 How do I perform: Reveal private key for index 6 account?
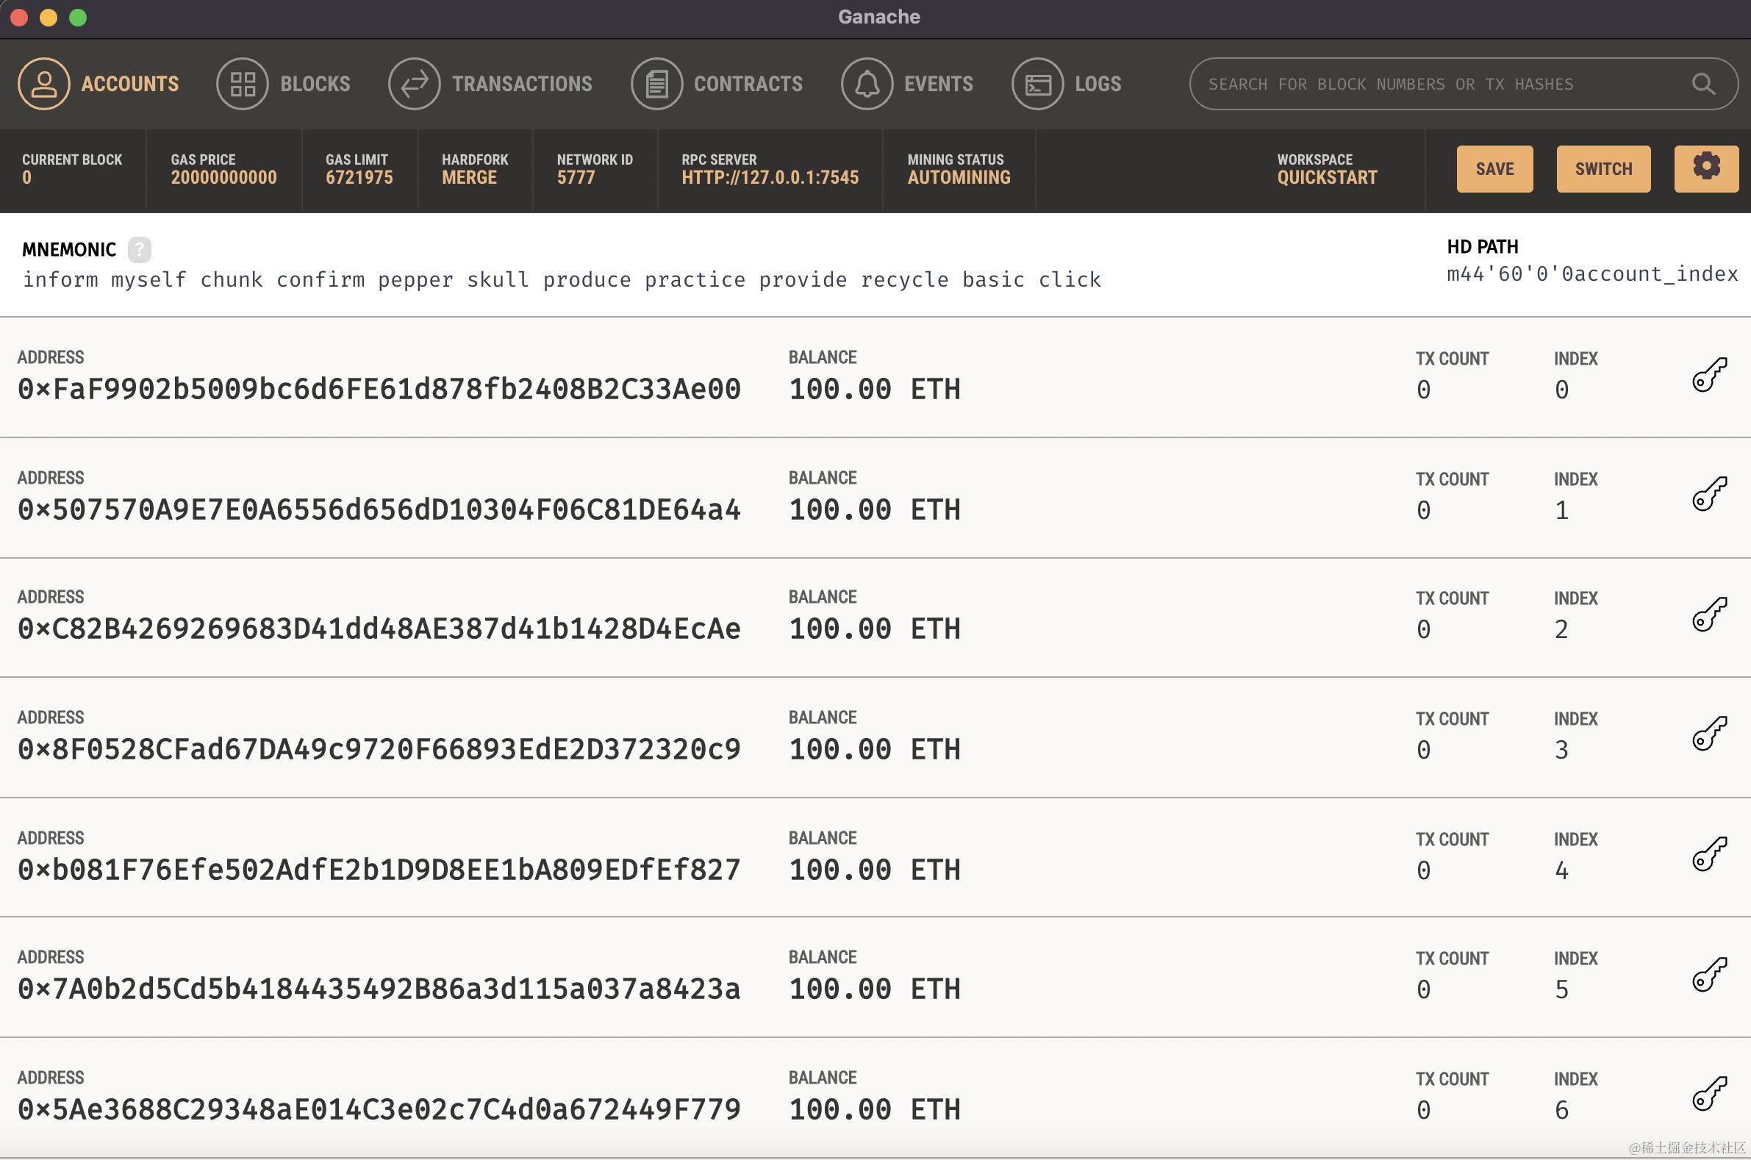(1709, 1094)
